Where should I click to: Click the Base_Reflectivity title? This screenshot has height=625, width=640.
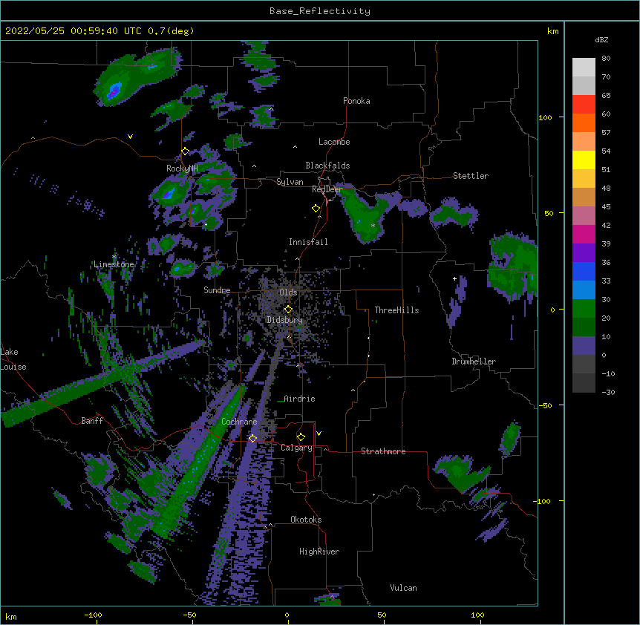pyautogui.click(x=320, y=11)
